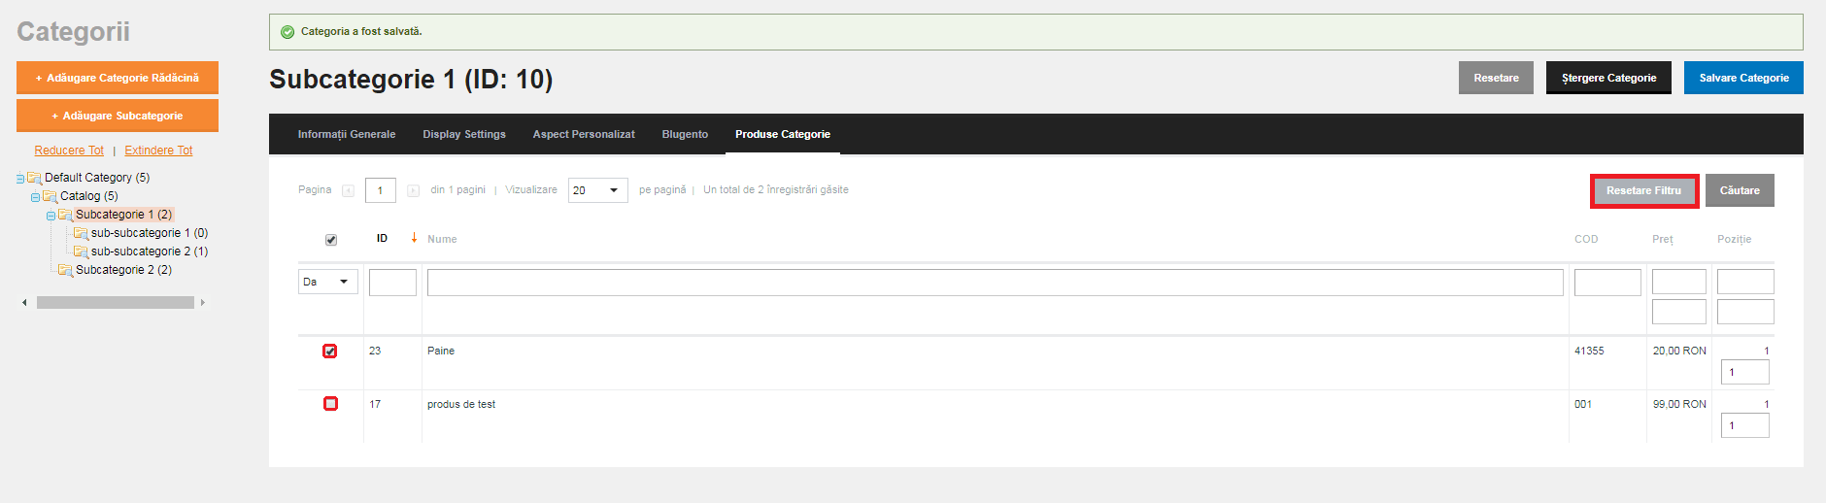This screenshot has height=503, width=1826.
Task: Click the Subcategorie 2 folder icon
Action: (65, 270)
